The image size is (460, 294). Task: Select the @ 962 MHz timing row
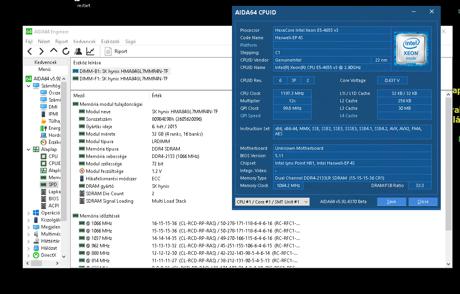(x=189, y=246)
